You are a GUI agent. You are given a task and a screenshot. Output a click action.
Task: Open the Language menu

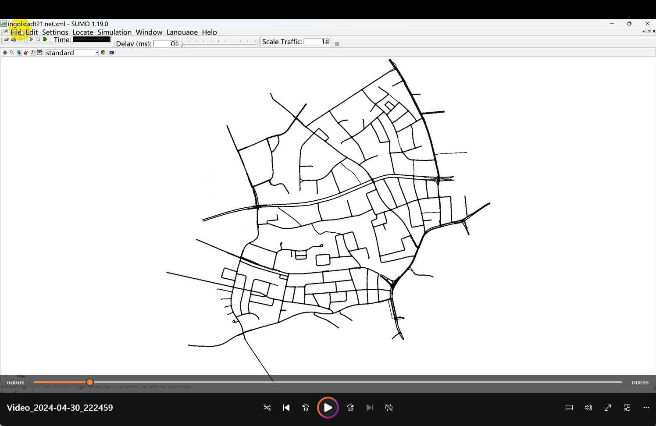click(x=182, y=32)
